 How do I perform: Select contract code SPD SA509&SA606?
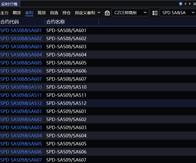tap(21, 152)
